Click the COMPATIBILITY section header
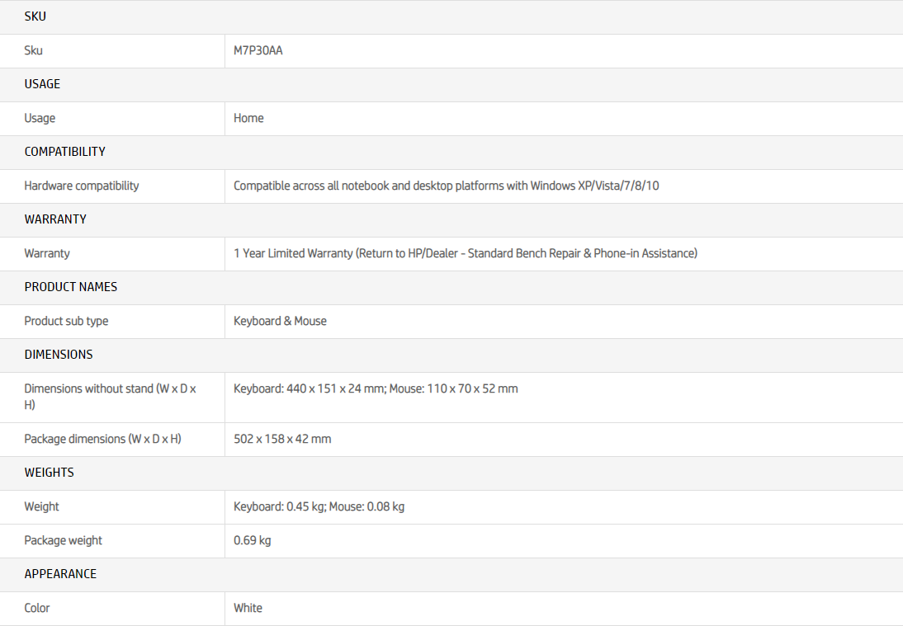Image resolution: width=903 pixels, height=626 pixels. point(64,152)
